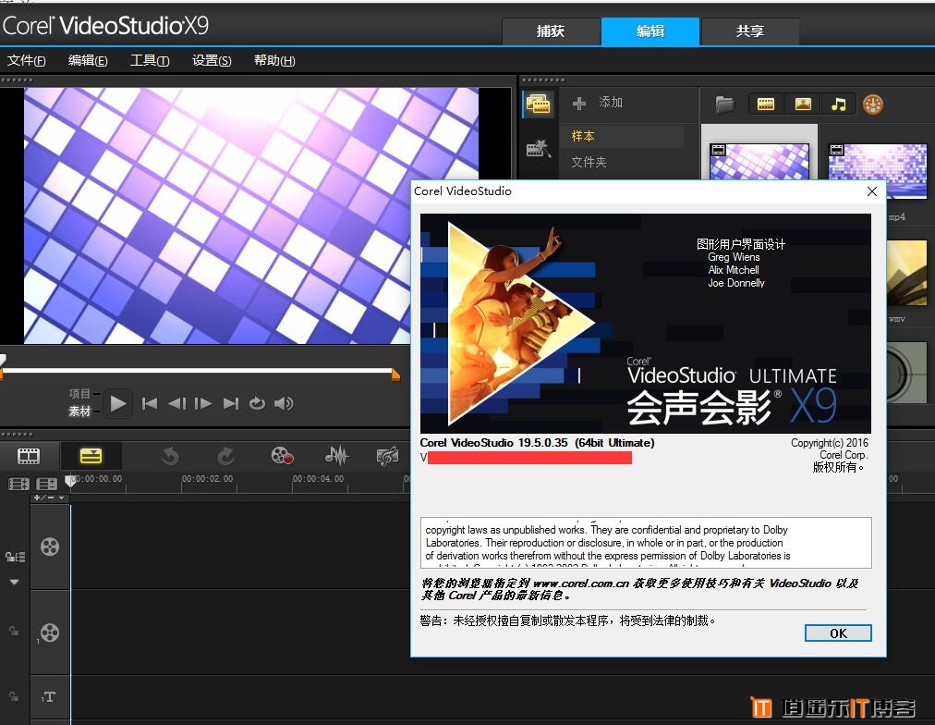Toggle ripple editing lock on video track
Image resolution: width=935 pixels, height=725 pixels.
[x=15, y=557]
